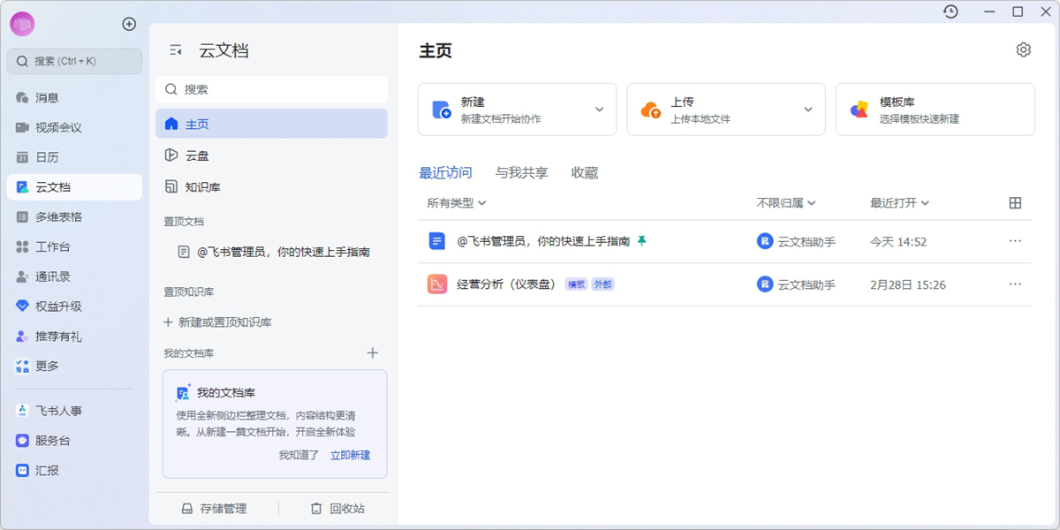This screenshot has height=530, width=1060.
Task: Switch to grid view layout icon
Action: click(1015, 203)
